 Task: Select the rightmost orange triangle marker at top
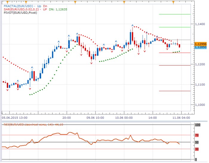(x=173, y=2)
